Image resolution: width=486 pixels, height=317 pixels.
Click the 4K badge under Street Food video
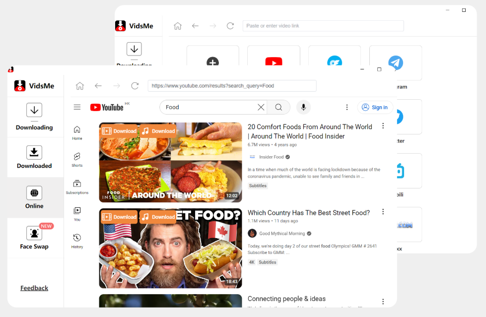coord(252,262)
